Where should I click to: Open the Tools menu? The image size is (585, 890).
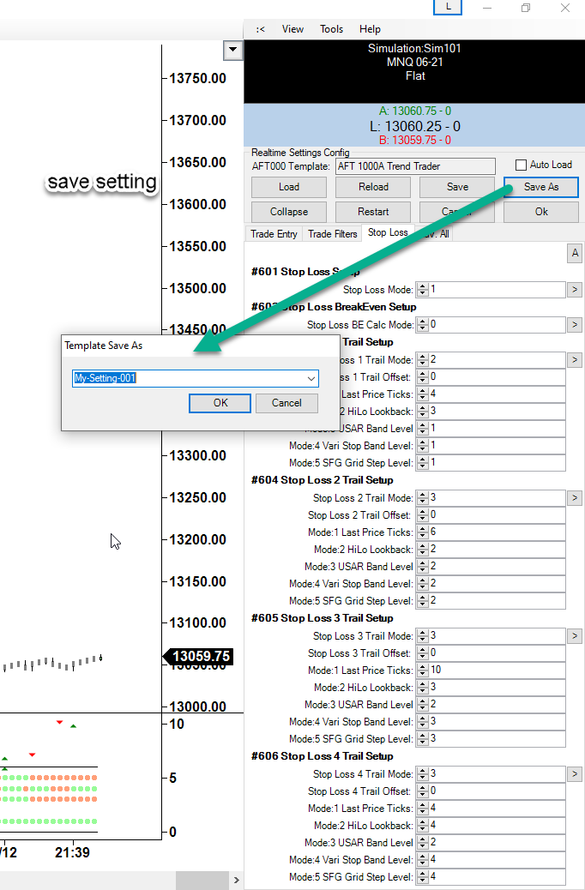pyautogui.click(x=331, y=29)
